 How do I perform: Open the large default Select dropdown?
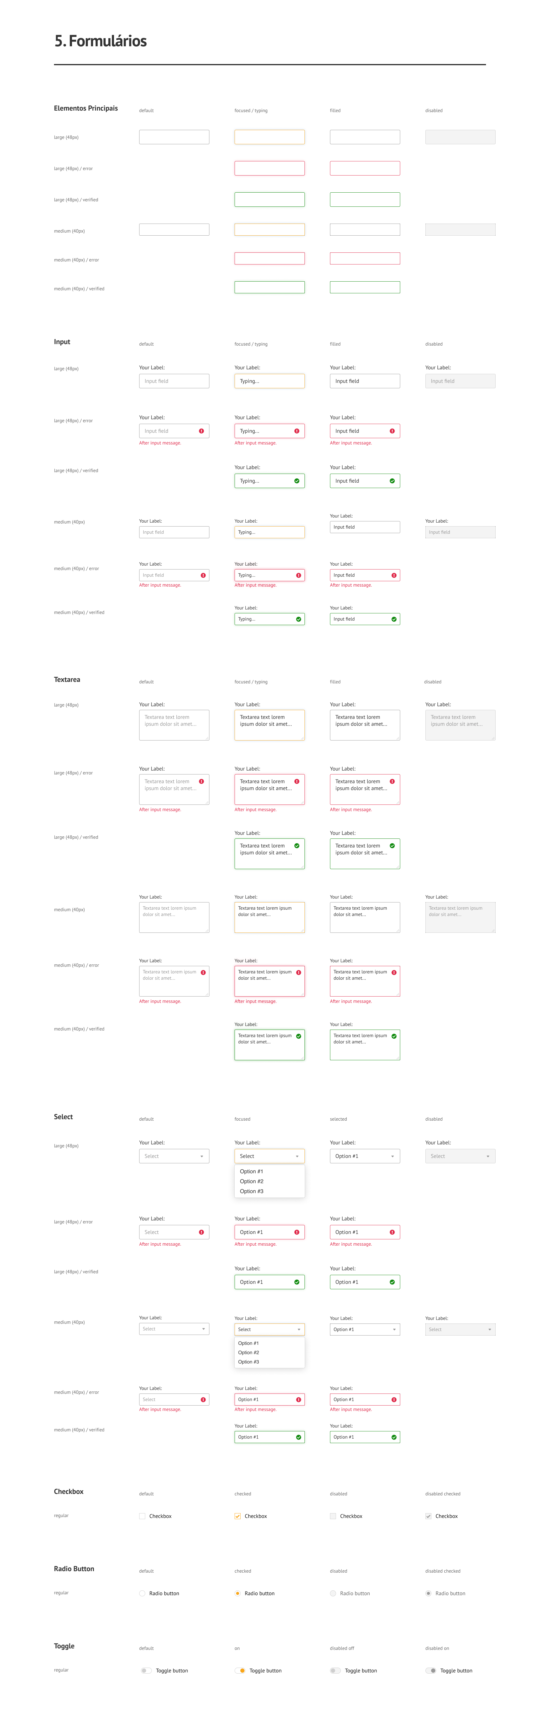tap(174, 1156)
